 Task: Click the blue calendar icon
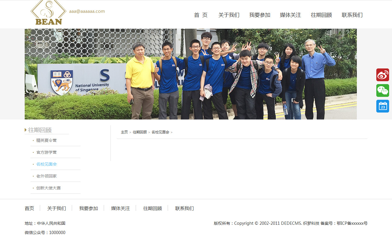[382, 106]
